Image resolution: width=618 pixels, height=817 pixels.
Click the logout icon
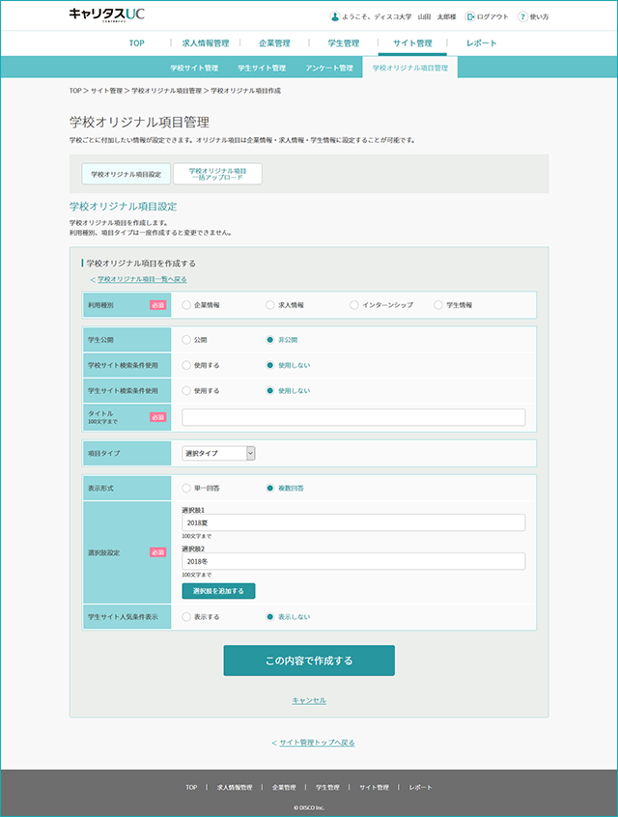point(469,16)
